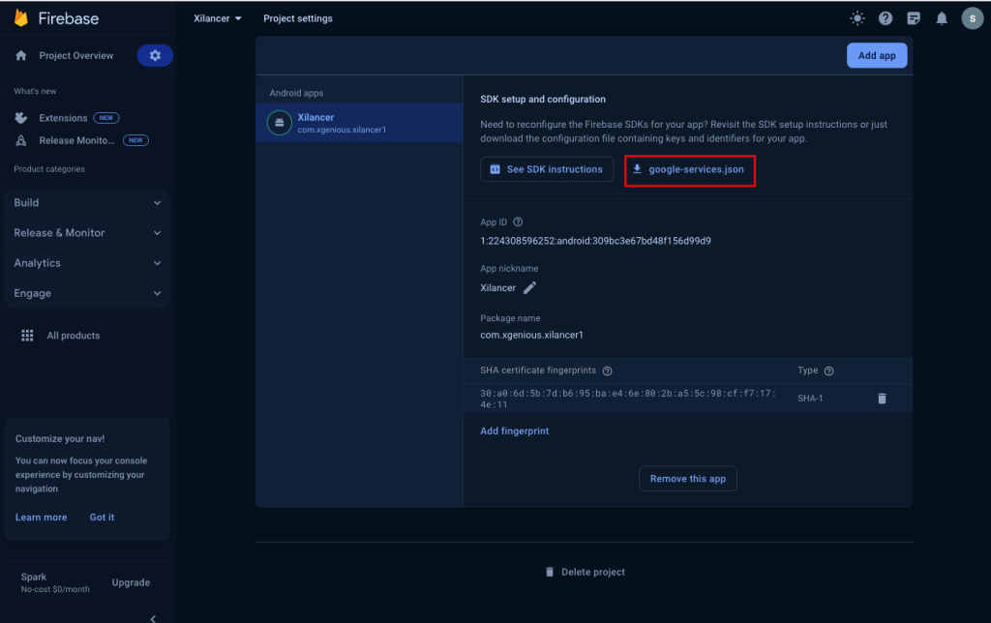Click the Firebase flame logo
Image resolution: width=991 pixels, height=623 pixels.
[x=21, y=17]
